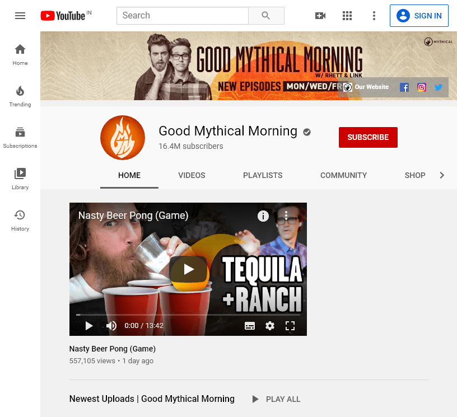
Task: Click the SIGN IN button
Action: click(419, 16)
